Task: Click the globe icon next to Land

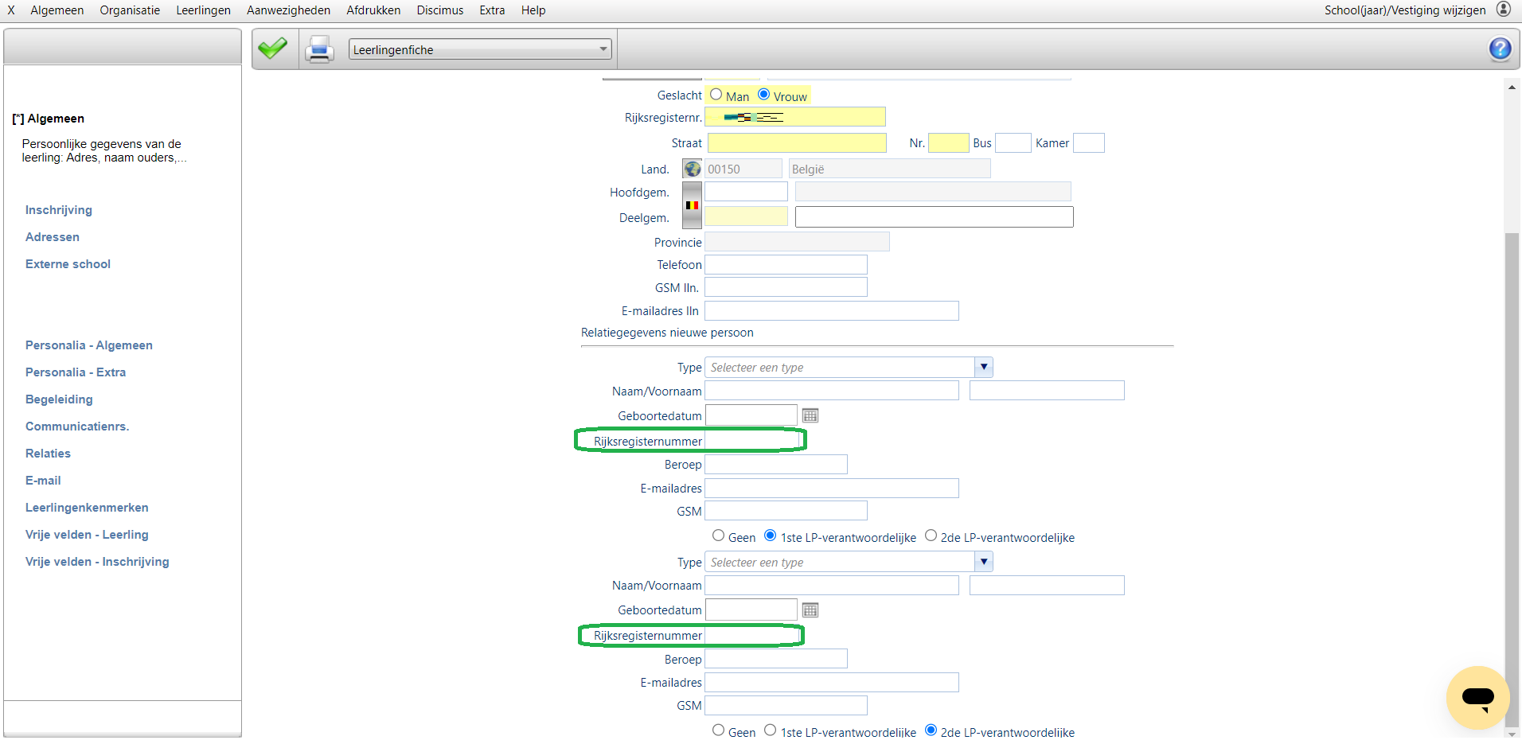Action: [693, 169]
